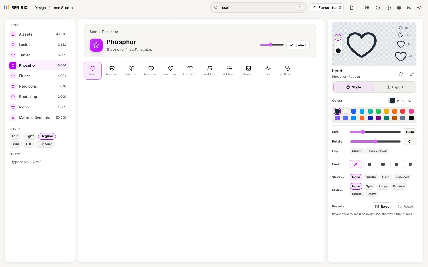The height and width of the screenshot is (267, 428).
Task: Choose the circle background shape
Action: [410, 164]
